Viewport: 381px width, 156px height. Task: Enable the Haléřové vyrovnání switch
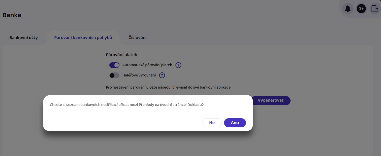(114, 75)
